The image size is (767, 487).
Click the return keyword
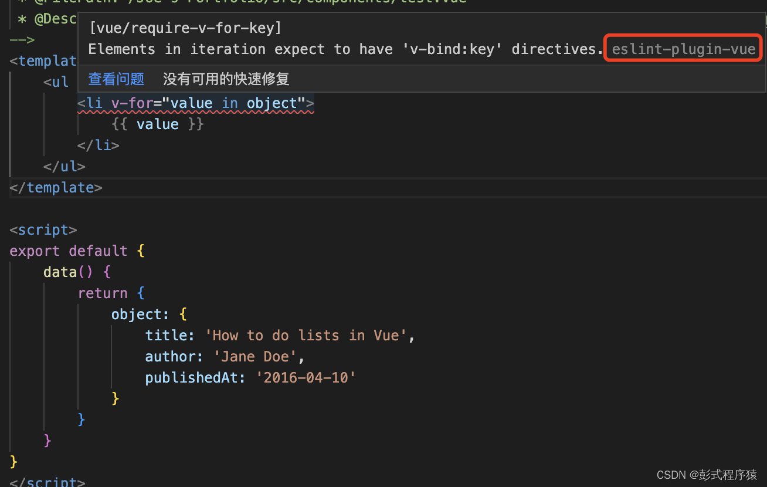click(103, 293)
